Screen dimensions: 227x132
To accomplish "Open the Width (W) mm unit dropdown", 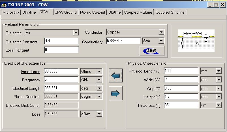I will click(219, 80).
